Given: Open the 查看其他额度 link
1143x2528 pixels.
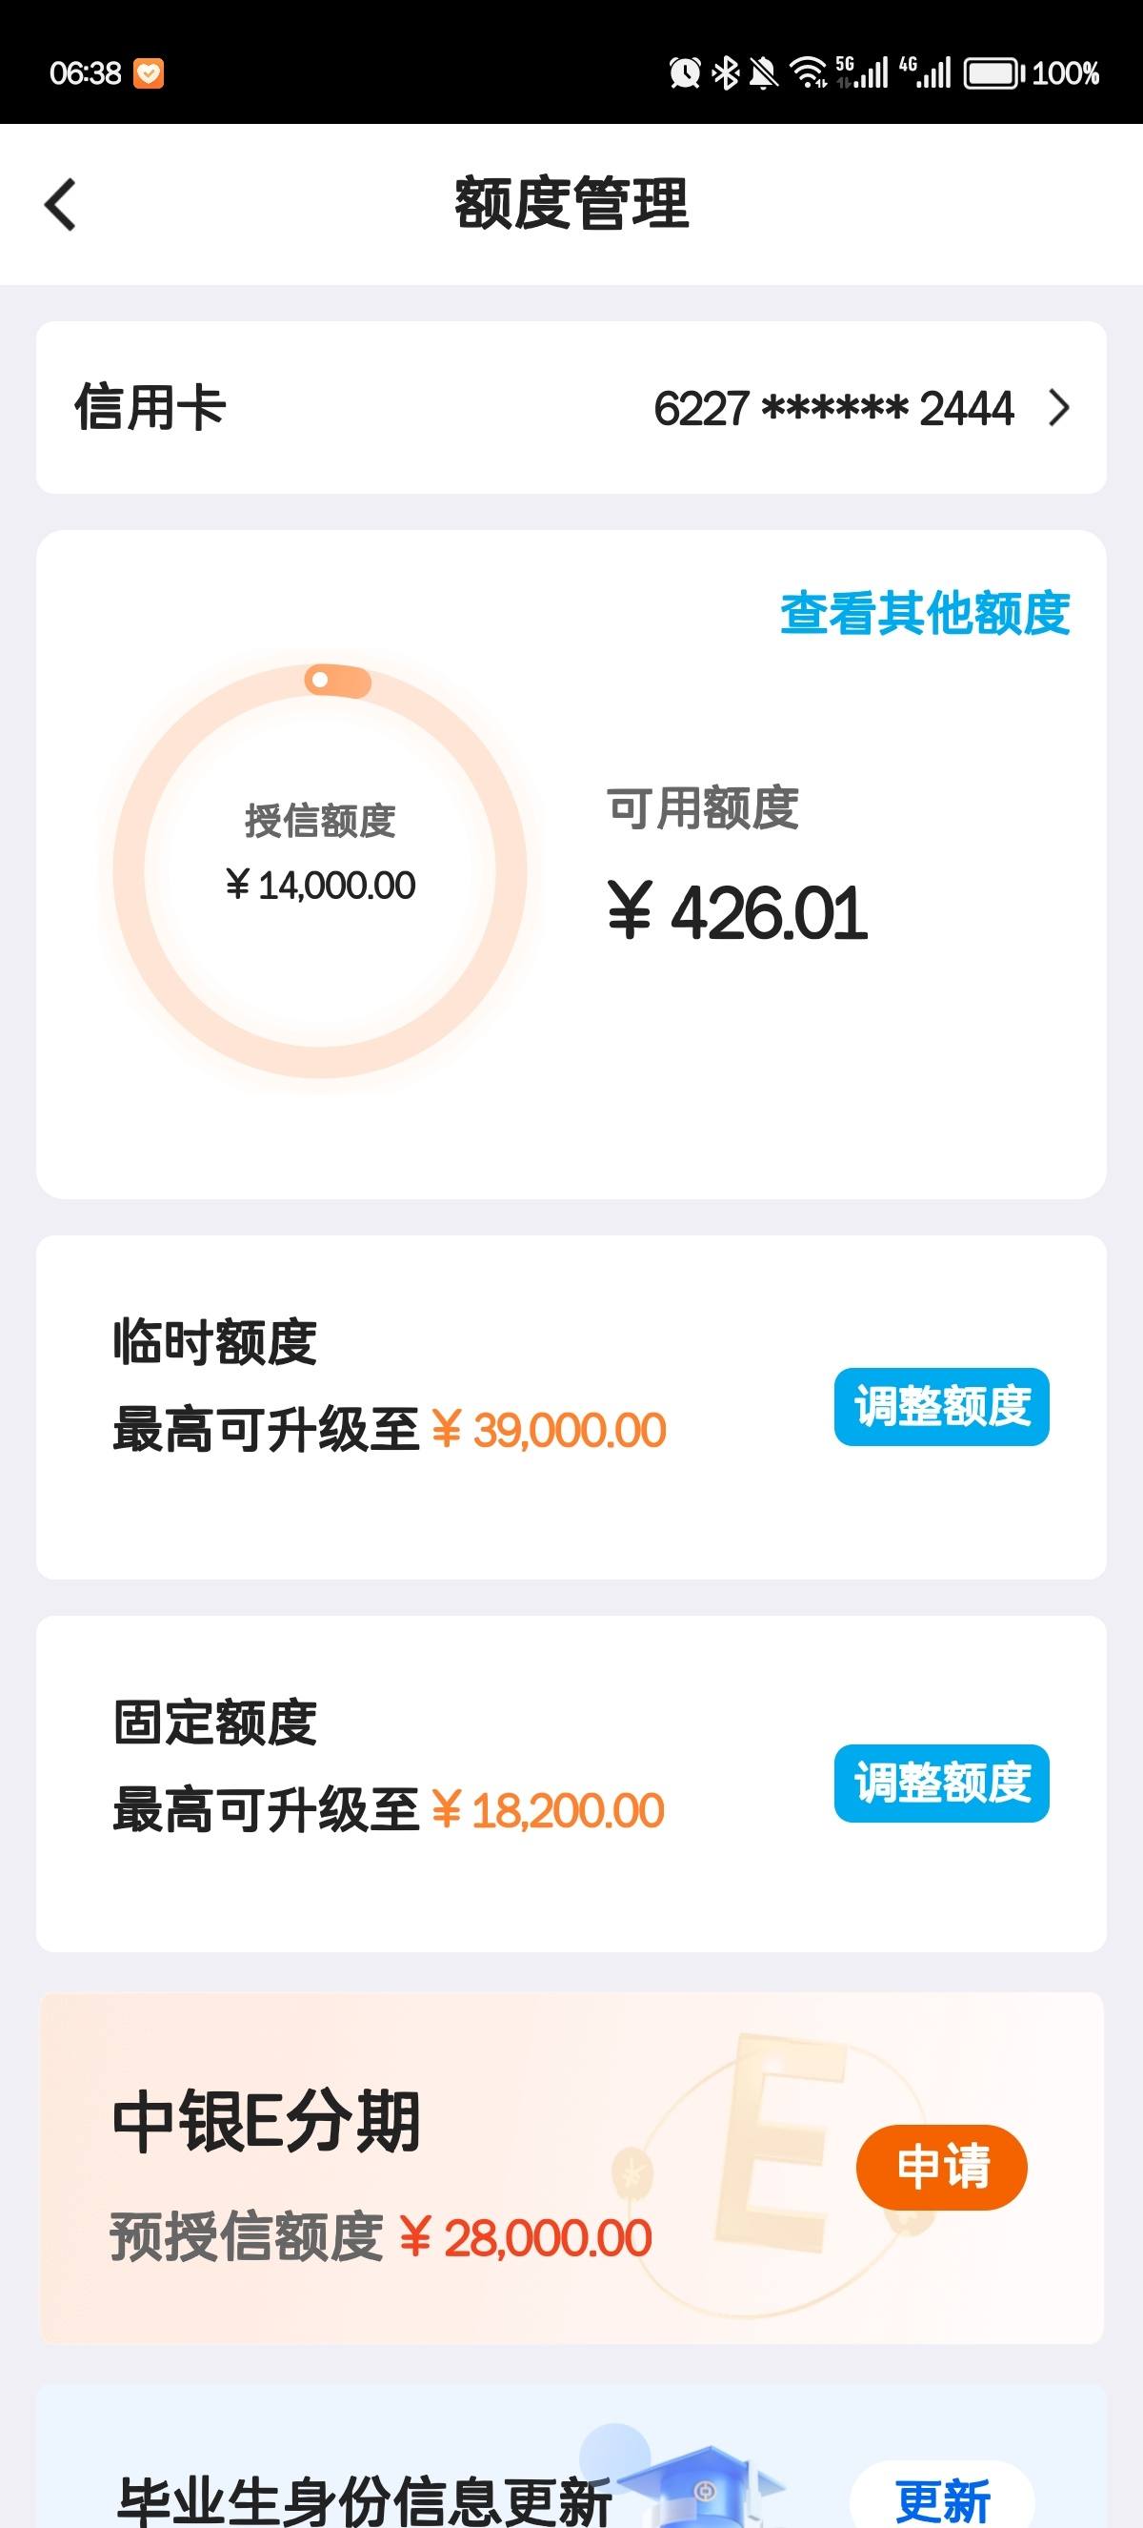Looking at the screenshot, I should pos(924,613).
